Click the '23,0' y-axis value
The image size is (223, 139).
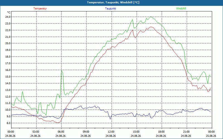click(8, 24)
